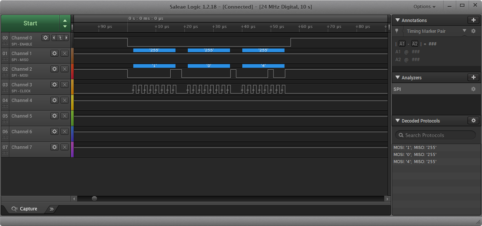Switch to the Capture tab
This screenshot has height=226, width=482.
25,209
